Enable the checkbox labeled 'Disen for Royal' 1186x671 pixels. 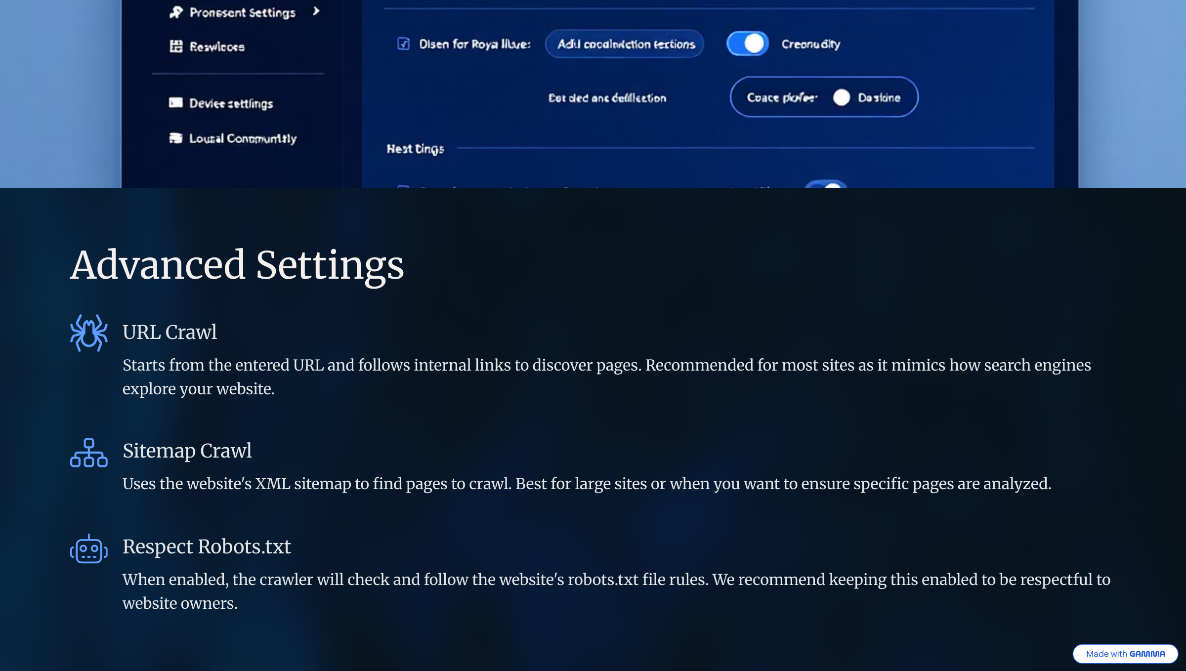pyautogui.click(x=404, y=44)
